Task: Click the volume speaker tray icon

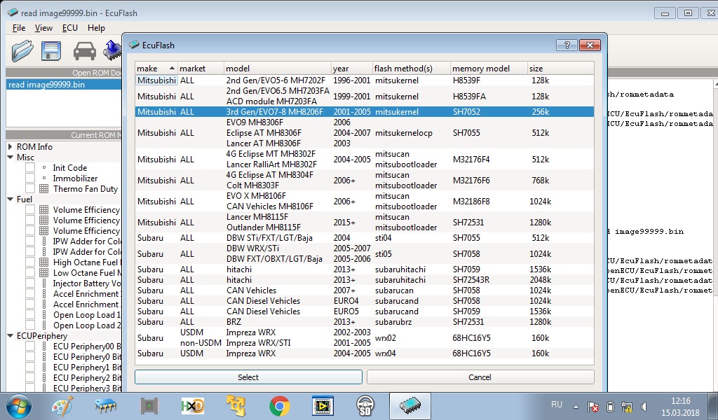Action: coord(644,407)
